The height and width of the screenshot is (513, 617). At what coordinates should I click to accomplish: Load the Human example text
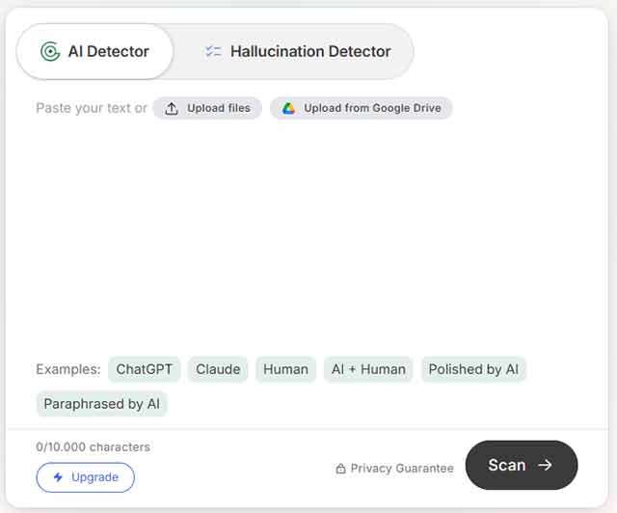[285, 369]
